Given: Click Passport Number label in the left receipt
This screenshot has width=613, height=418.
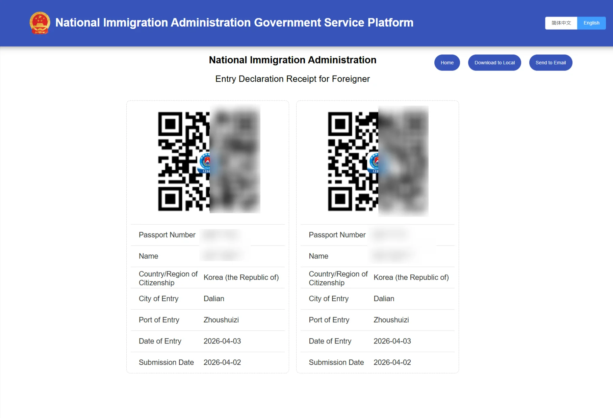Looking at the screenshot, I should point(167,235).
